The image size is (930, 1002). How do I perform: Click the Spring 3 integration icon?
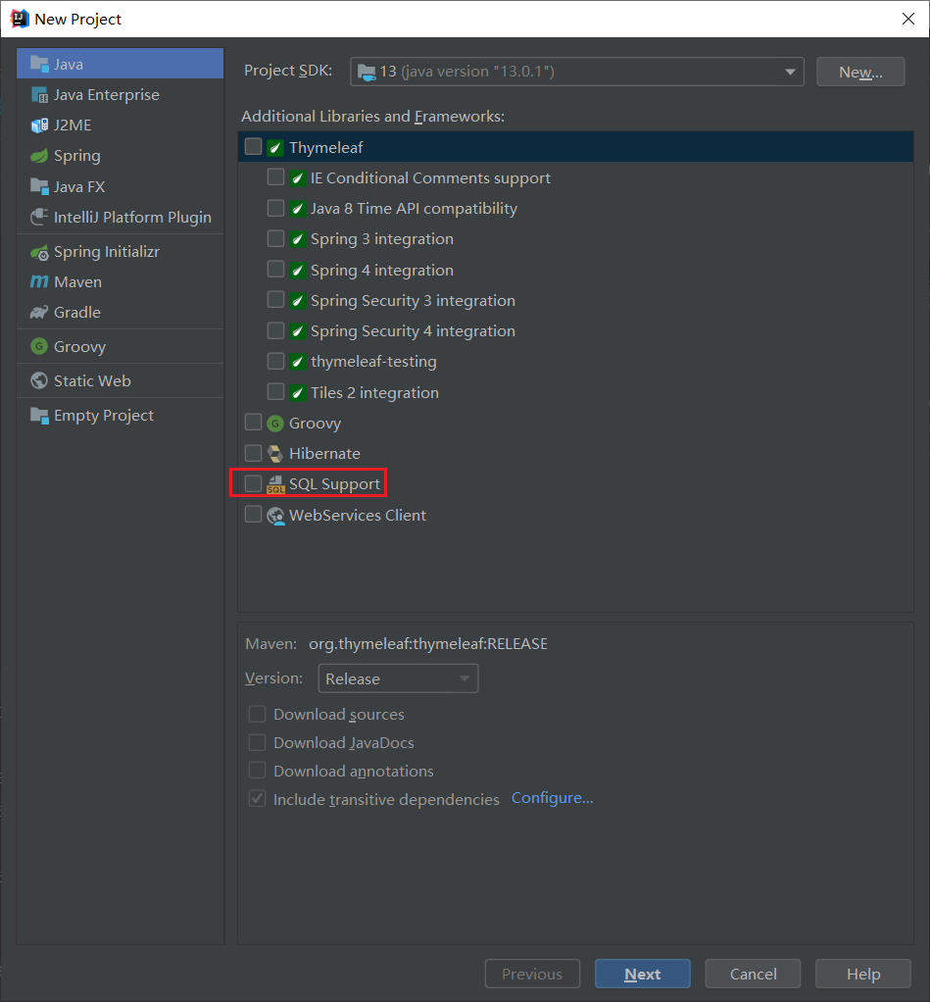coord(297,239)
